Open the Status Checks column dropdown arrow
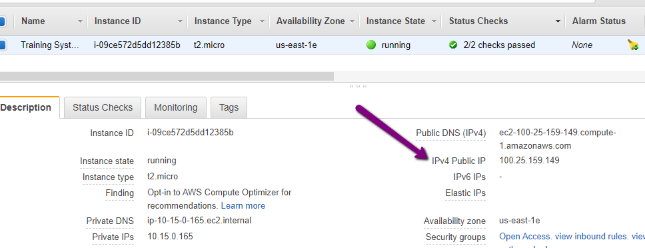Screen dimensions: 645x248 (x=558, y=21)
